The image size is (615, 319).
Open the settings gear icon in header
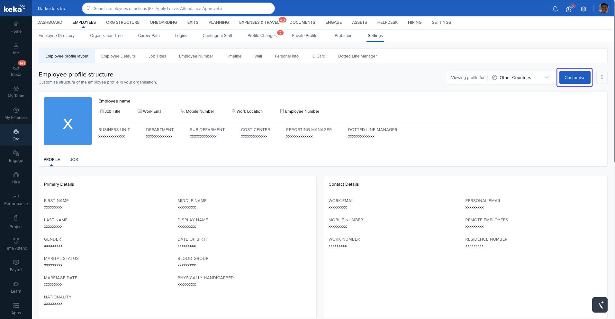point(583,9)
